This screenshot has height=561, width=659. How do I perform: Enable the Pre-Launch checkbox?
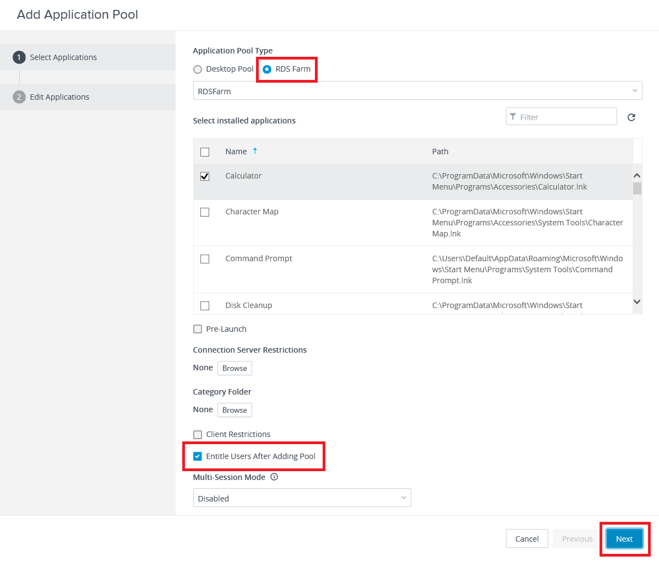click(198, 329)
